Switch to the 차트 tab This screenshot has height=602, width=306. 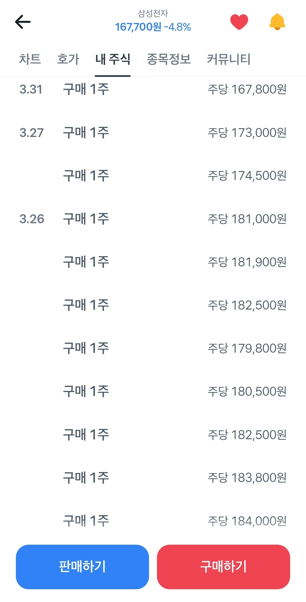(x=30, y=59)
